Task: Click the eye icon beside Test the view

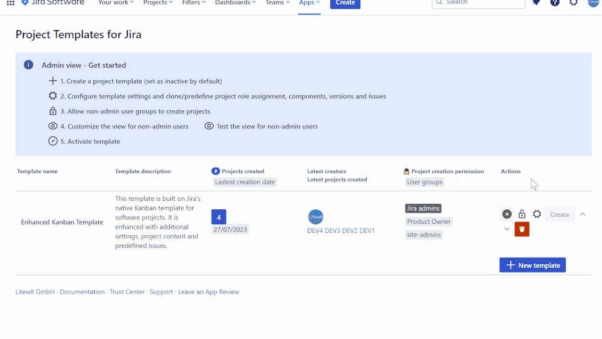Action: pyautogui.click(x=209, y=125)
